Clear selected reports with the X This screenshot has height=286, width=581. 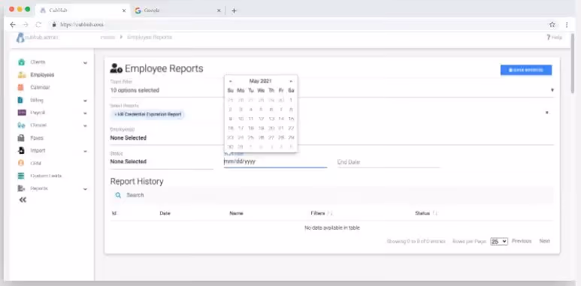(547, 113)
